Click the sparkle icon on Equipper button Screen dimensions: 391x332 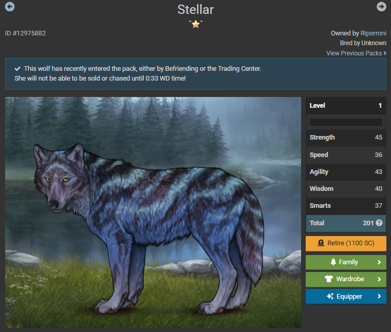coord(330,296)
